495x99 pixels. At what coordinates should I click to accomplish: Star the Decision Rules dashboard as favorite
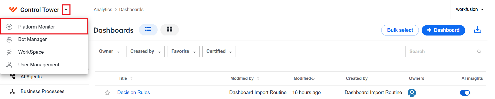pos(107,93)
